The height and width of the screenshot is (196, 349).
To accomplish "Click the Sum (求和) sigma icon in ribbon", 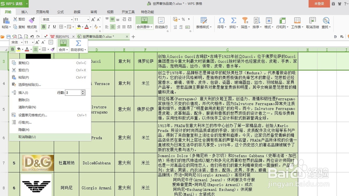I will (x=233, y=20).
